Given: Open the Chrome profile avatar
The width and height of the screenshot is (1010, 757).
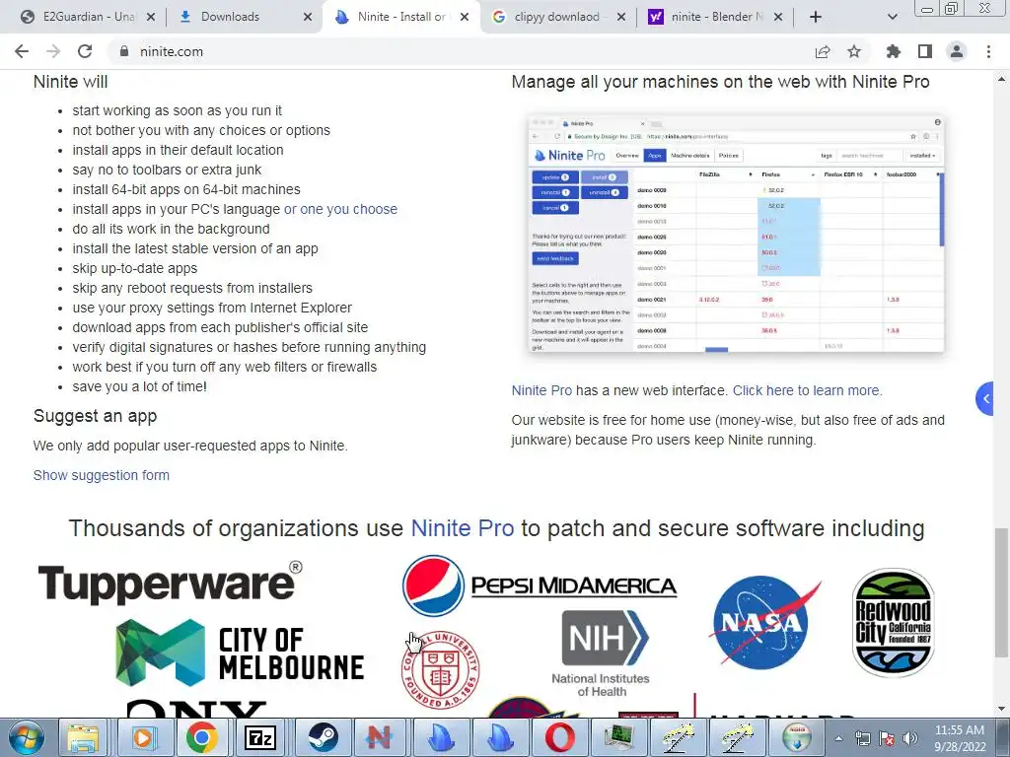Looking at the screenshot, I should point(957,51).
